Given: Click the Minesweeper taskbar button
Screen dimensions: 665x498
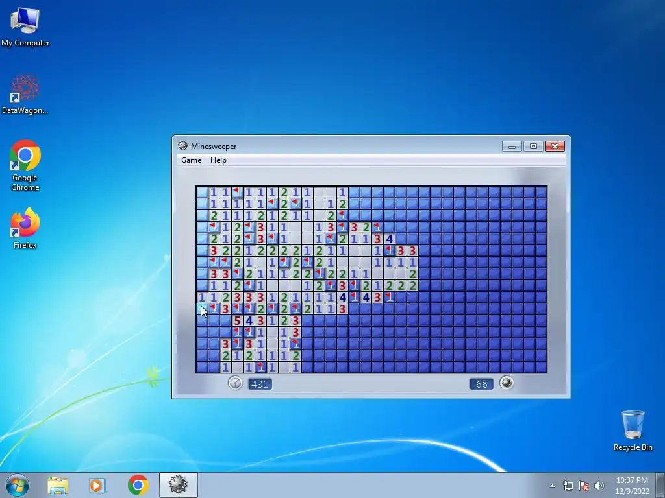Looking at the screenshot, I should 178,485.
